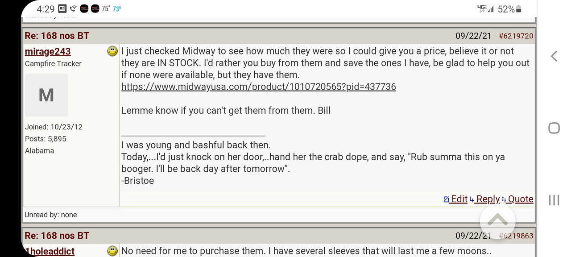Screen dimensions: 571x257
Task: Tap the scroll-to-top chevron button
Action: 497,220
